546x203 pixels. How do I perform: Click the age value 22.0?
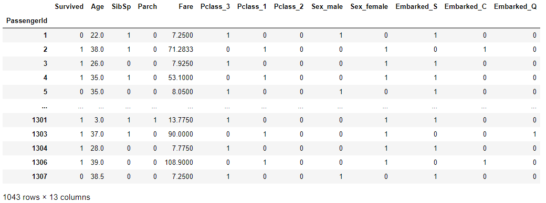pos(98,35)
